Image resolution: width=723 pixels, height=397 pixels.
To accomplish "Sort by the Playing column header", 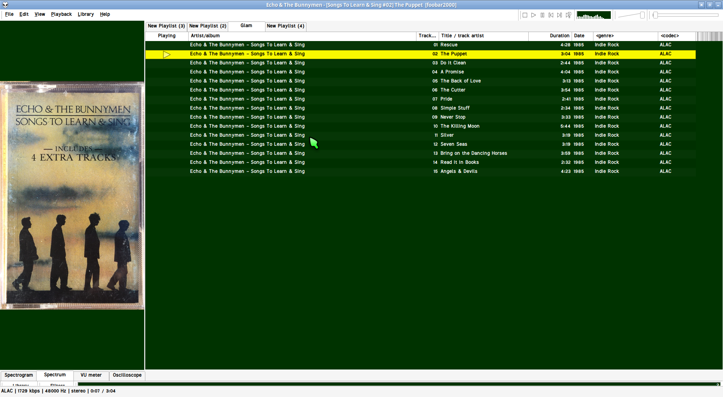I will (x=167, y=36).
